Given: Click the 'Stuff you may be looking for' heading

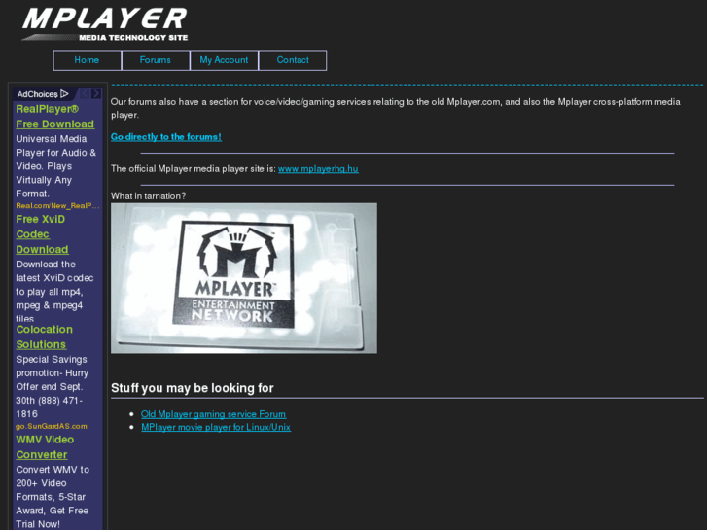Looking at the screenshot, I should (x=193, y=388).
